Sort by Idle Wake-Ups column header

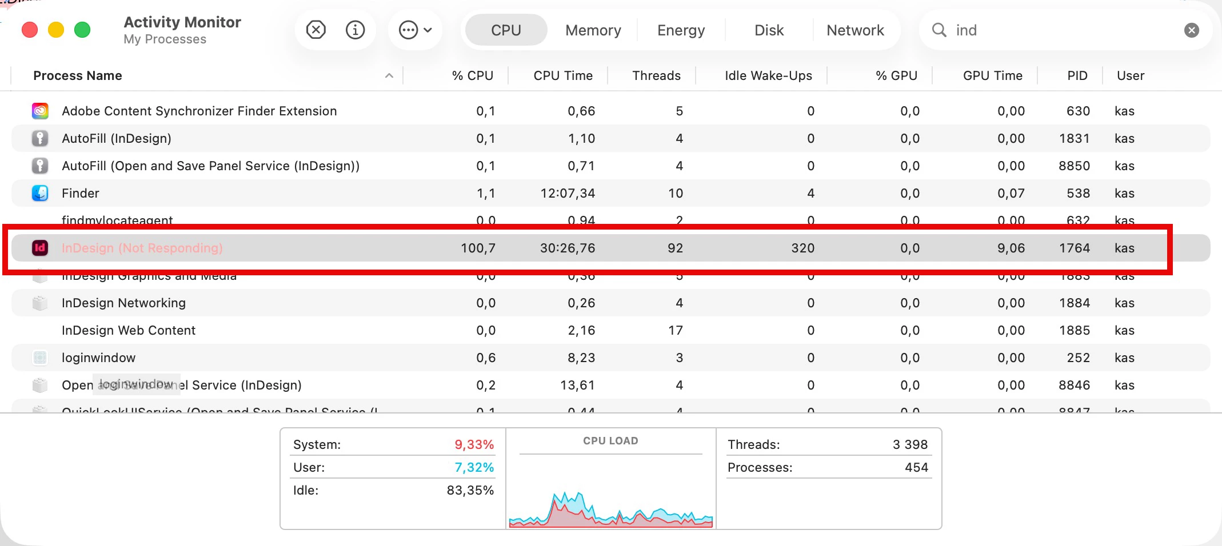(768, 75)
